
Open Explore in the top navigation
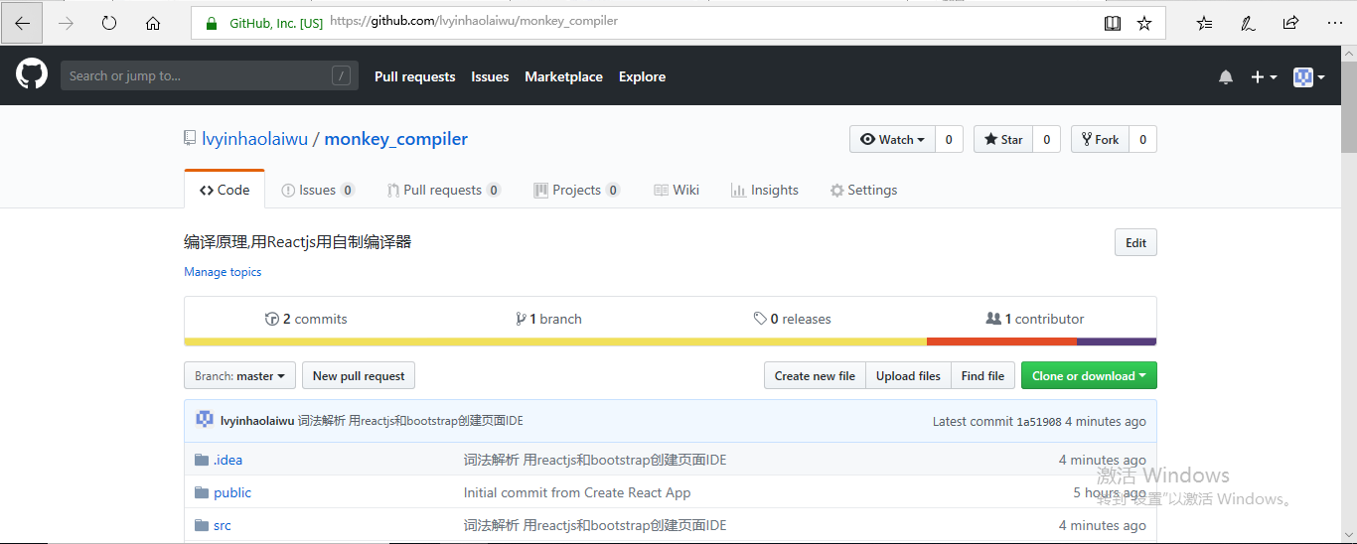642,76
